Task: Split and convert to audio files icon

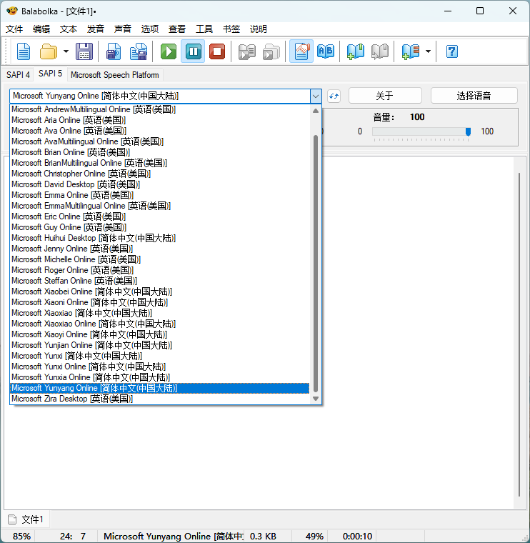Action: pyautogui.click(x=138, y=51)
